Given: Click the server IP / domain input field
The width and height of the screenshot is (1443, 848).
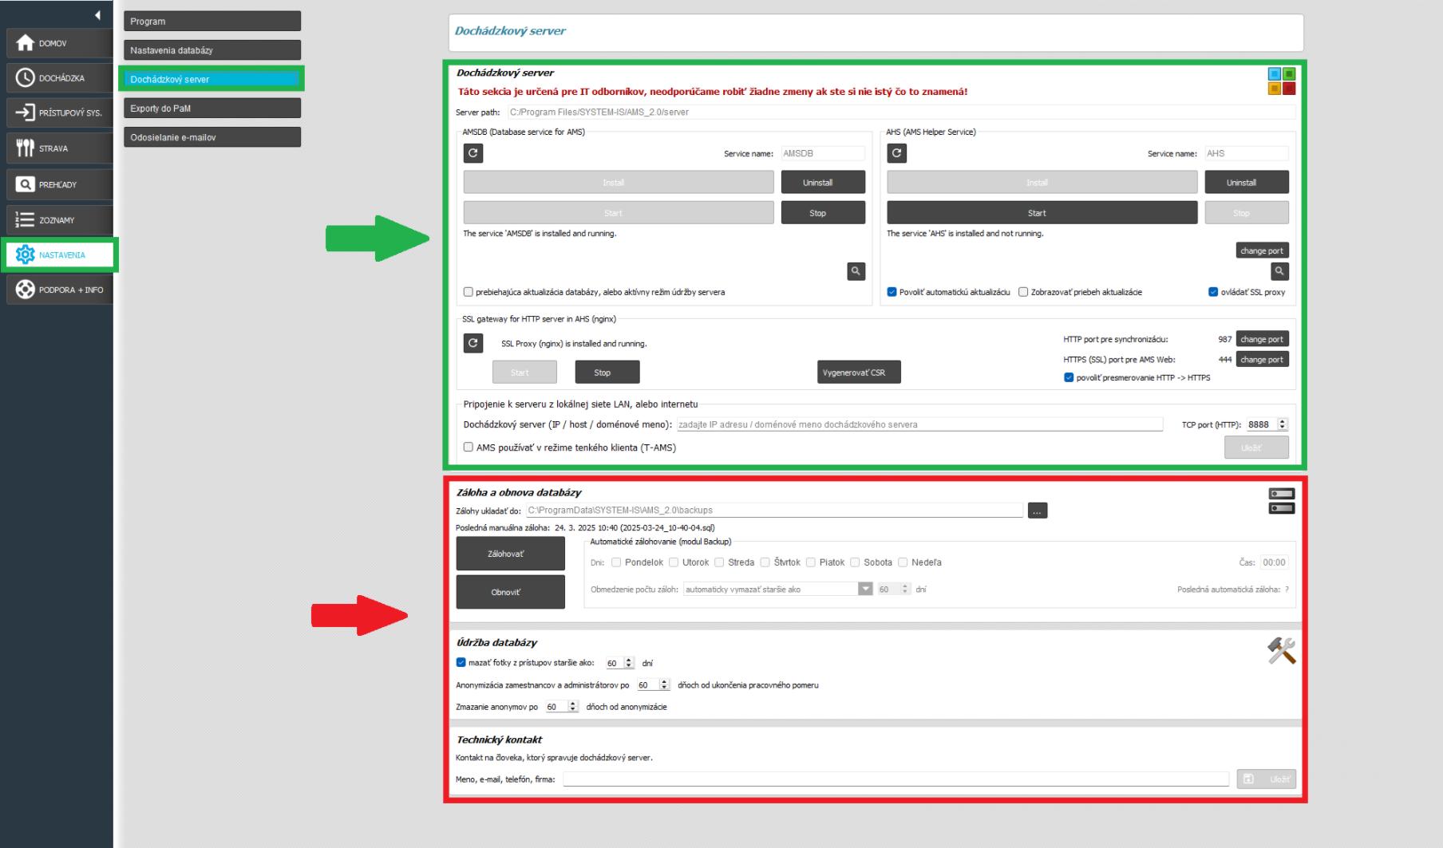Looking at the screenshot, I should pyautogui.click(x=919, y=424).
